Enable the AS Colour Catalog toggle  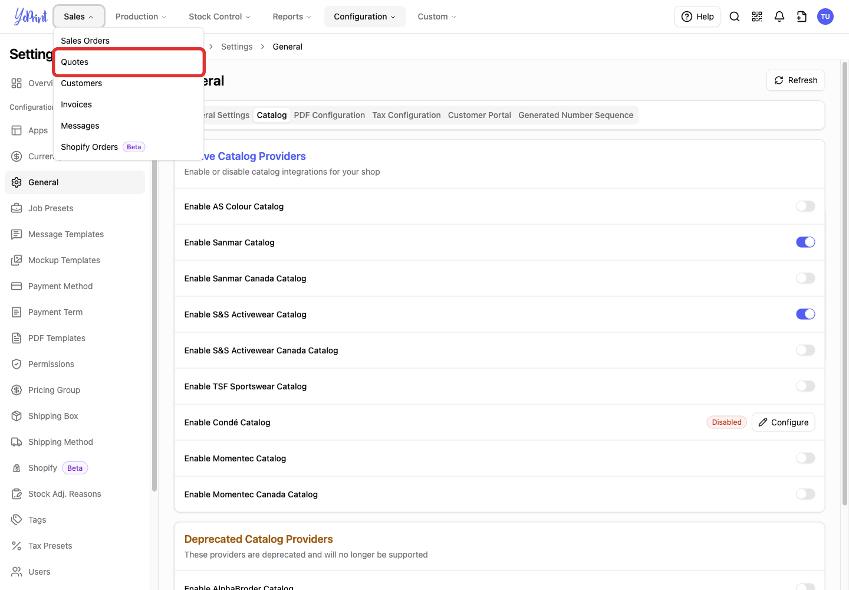tap(805, 206)
